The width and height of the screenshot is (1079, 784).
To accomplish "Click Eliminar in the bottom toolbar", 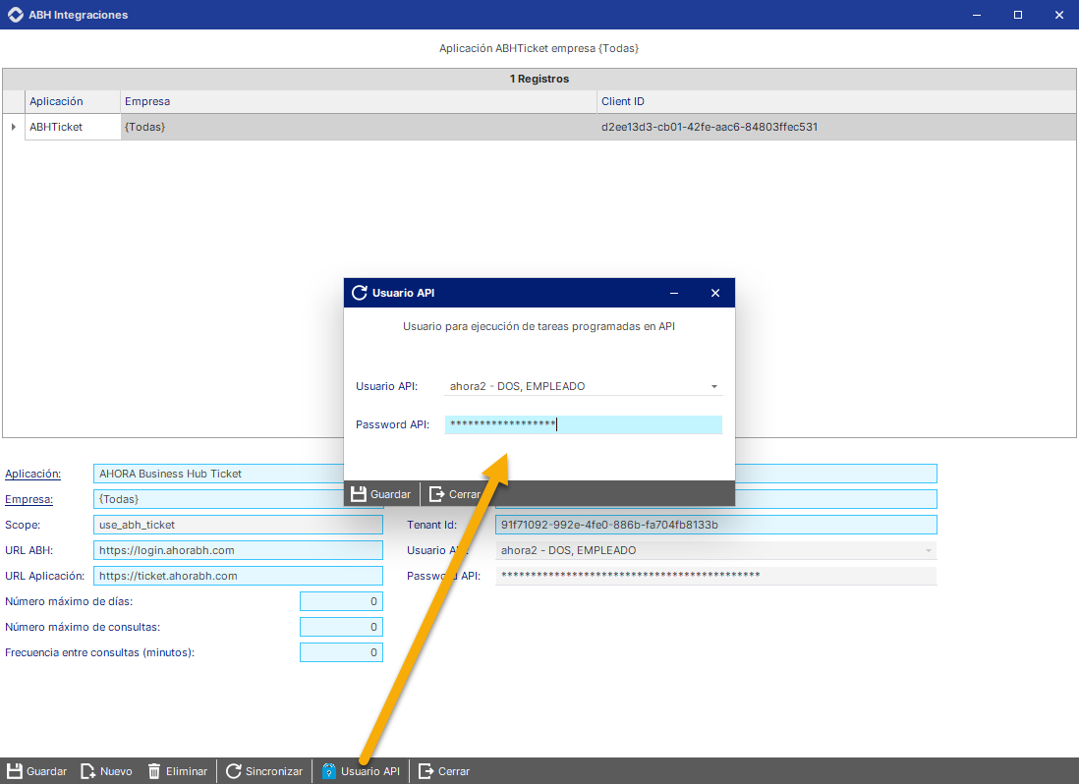I will tap(178, 771).
